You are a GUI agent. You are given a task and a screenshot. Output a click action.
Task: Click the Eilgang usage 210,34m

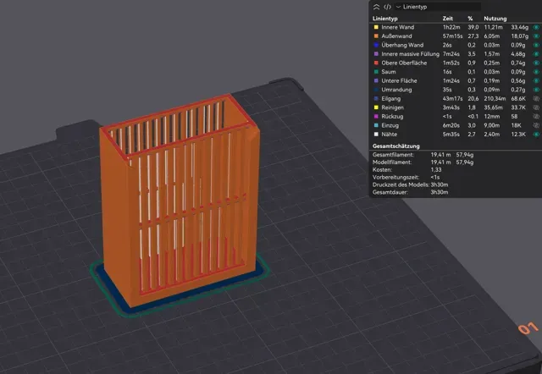click(x=495, y=99)
